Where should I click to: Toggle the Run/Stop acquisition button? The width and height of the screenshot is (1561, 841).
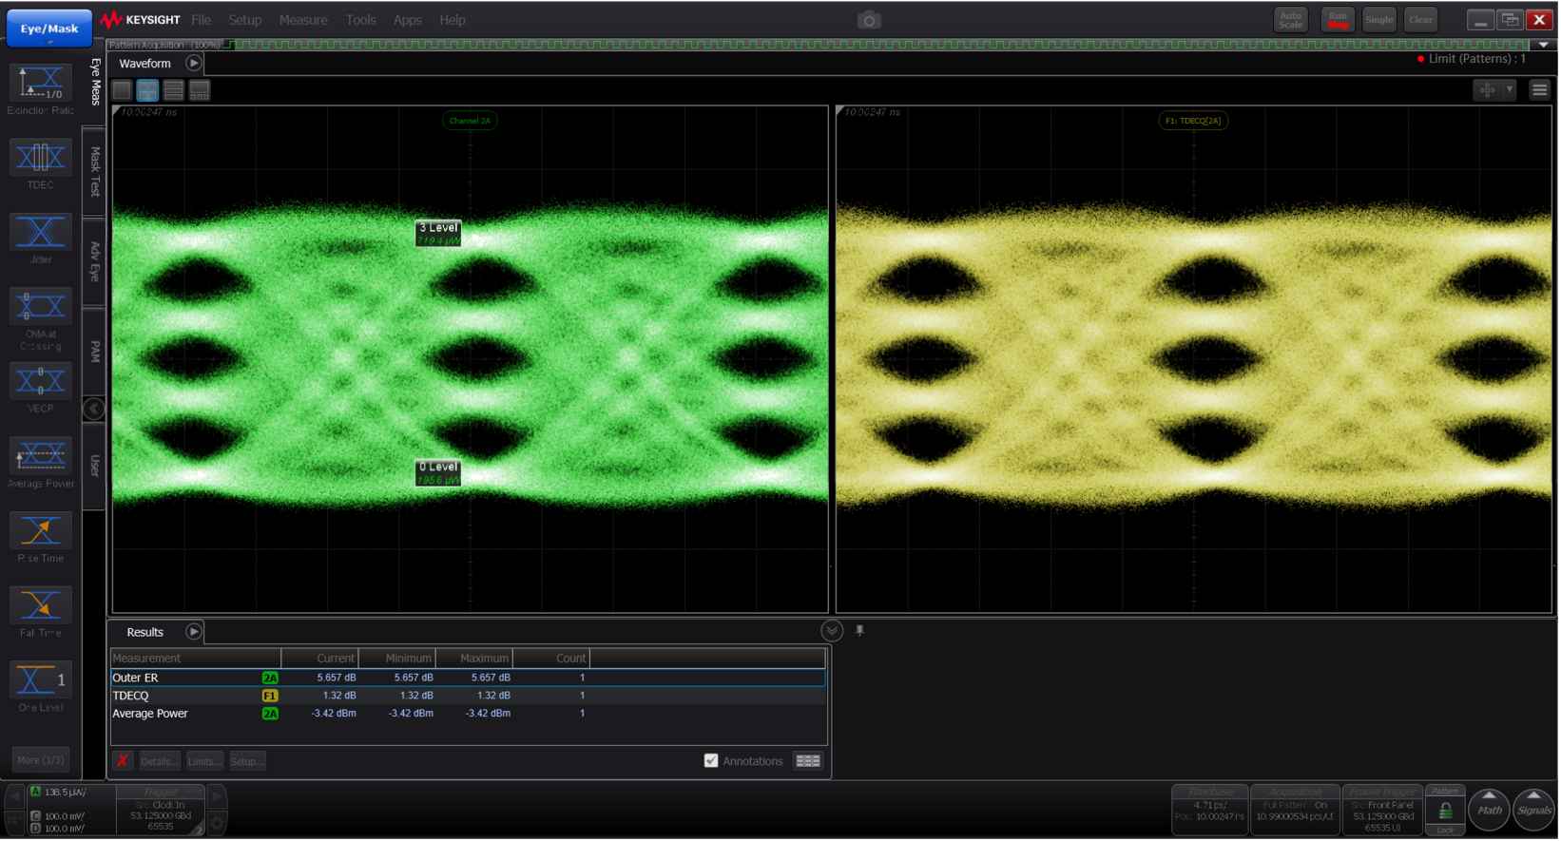tap(1338, 20)
